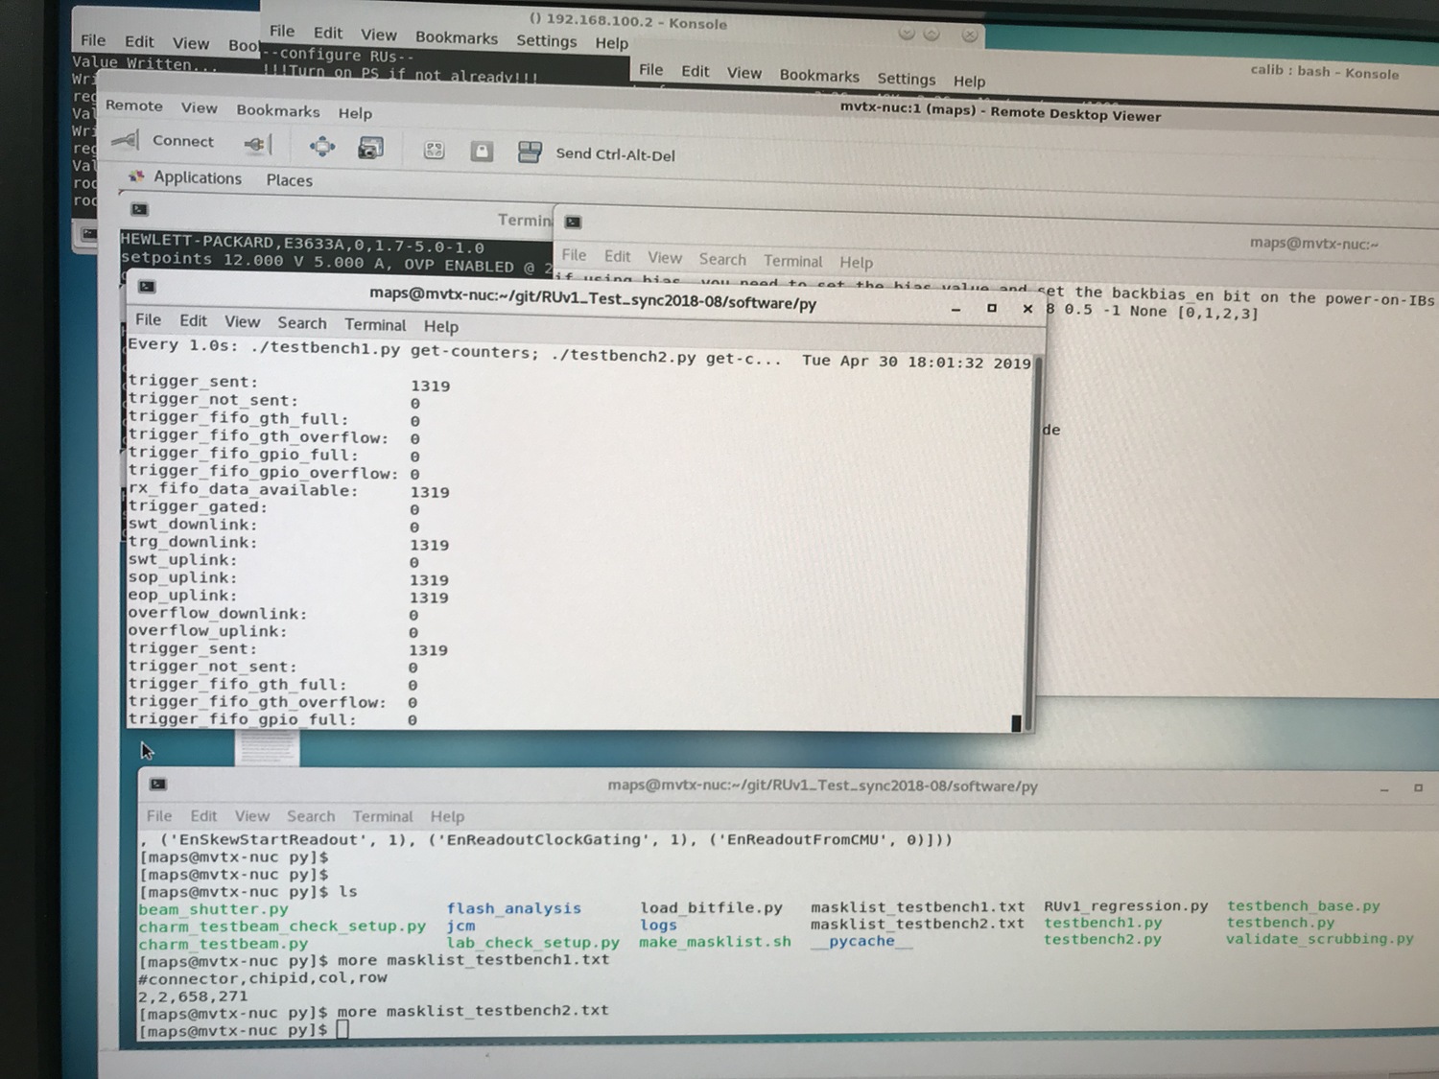Image resolution: width=1439 pixels, height=1079 pixels.
Task: Click the mvtx-nuc:1 (maps) Remote Desktop Viewer title
Action: point(1001,111)
